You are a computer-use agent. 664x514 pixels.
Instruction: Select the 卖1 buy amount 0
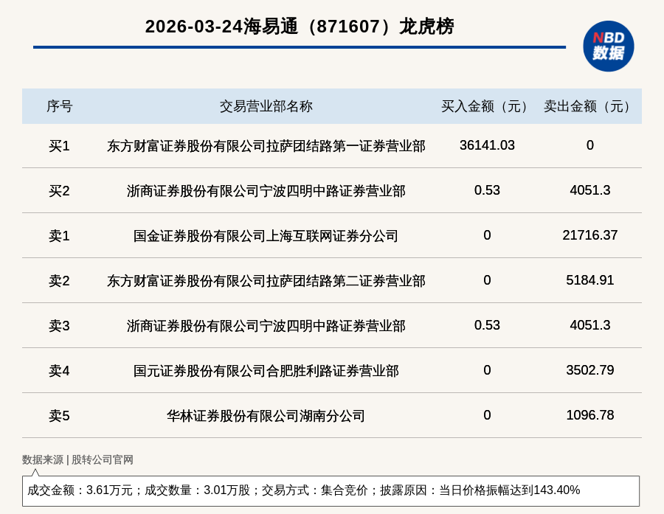tap(487, 235)
